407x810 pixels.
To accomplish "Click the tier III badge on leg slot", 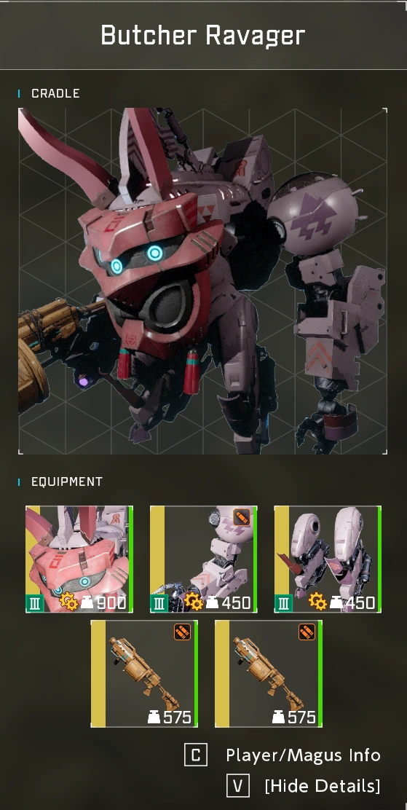I will (x=283, y=603).
